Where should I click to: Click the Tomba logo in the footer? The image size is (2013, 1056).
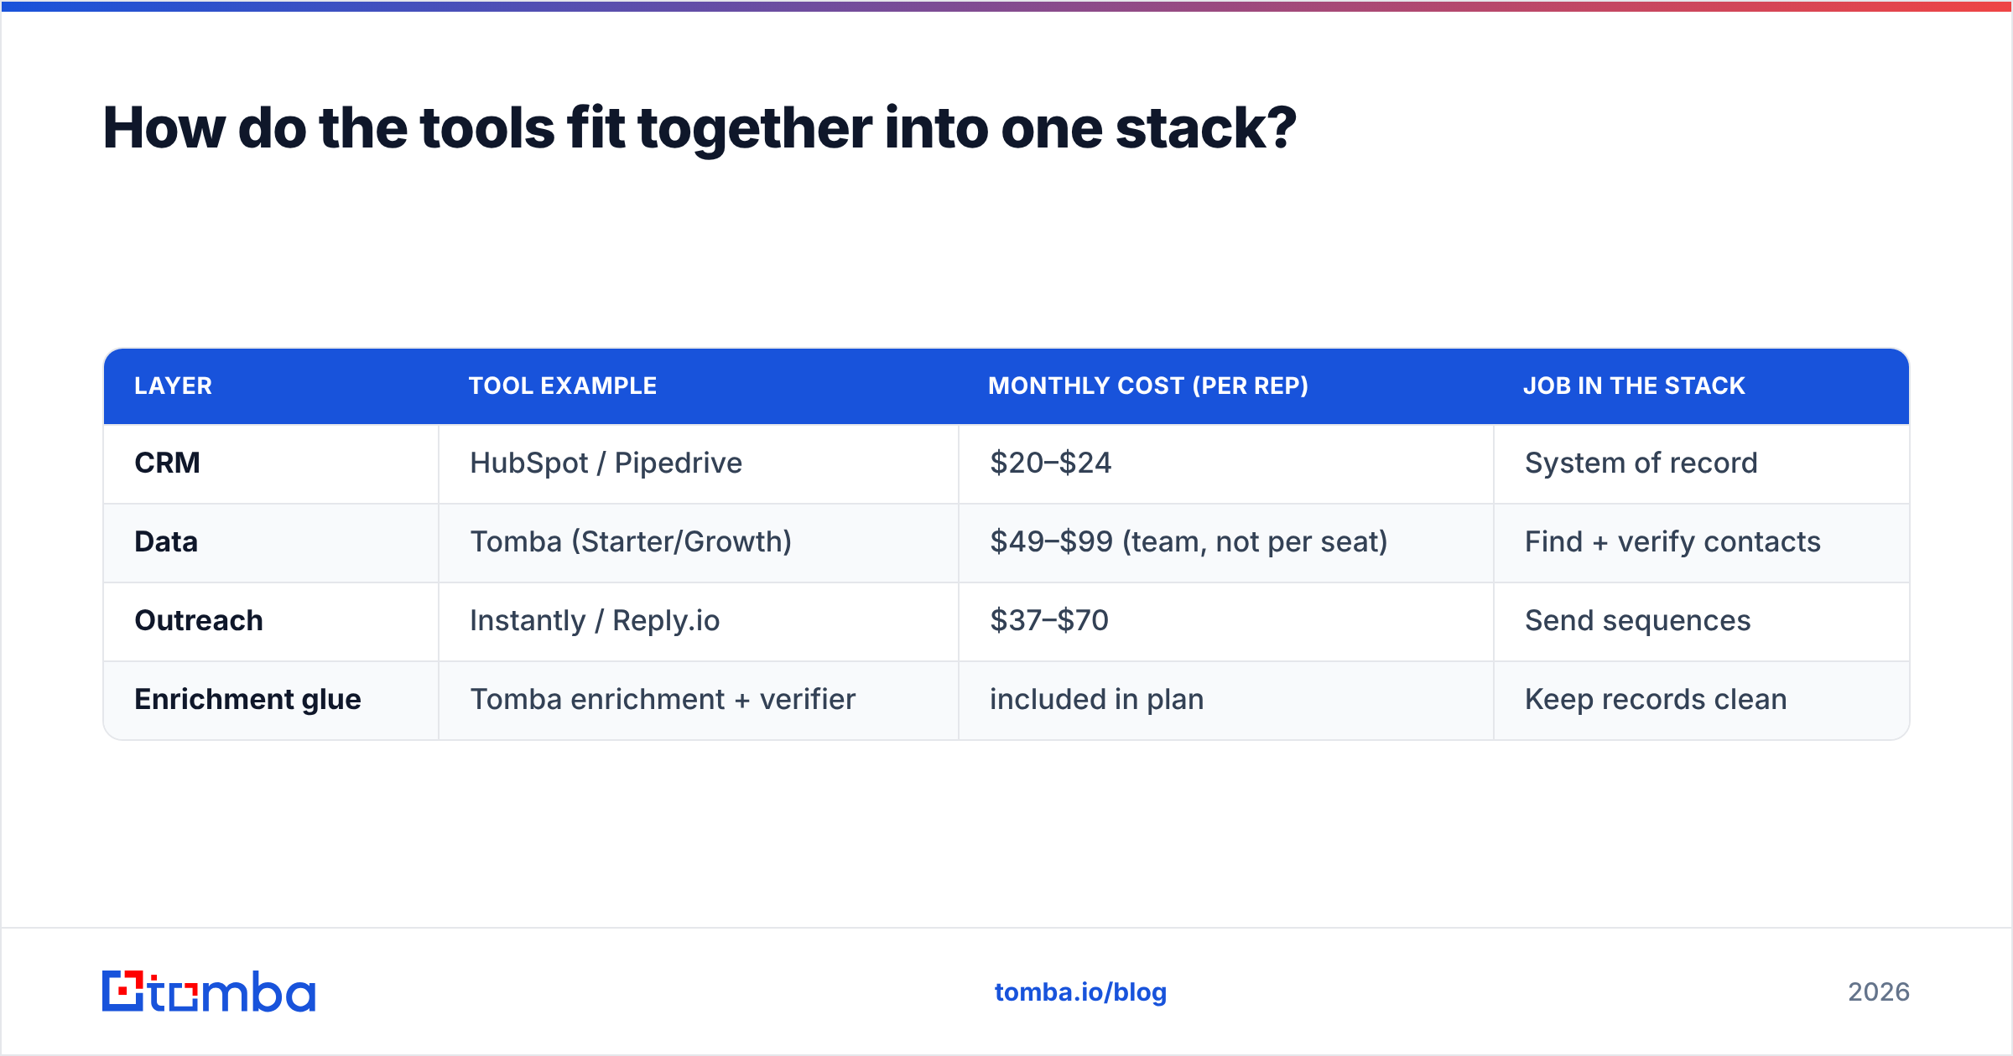pyautogui.click(x=209, y=991)
